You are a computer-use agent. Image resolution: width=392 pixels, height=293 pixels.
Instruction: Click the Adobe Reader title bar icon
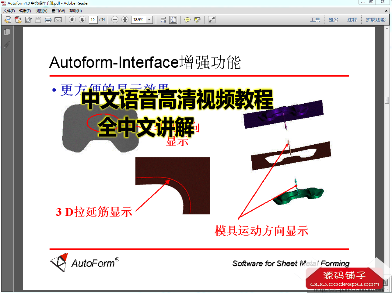4,3
